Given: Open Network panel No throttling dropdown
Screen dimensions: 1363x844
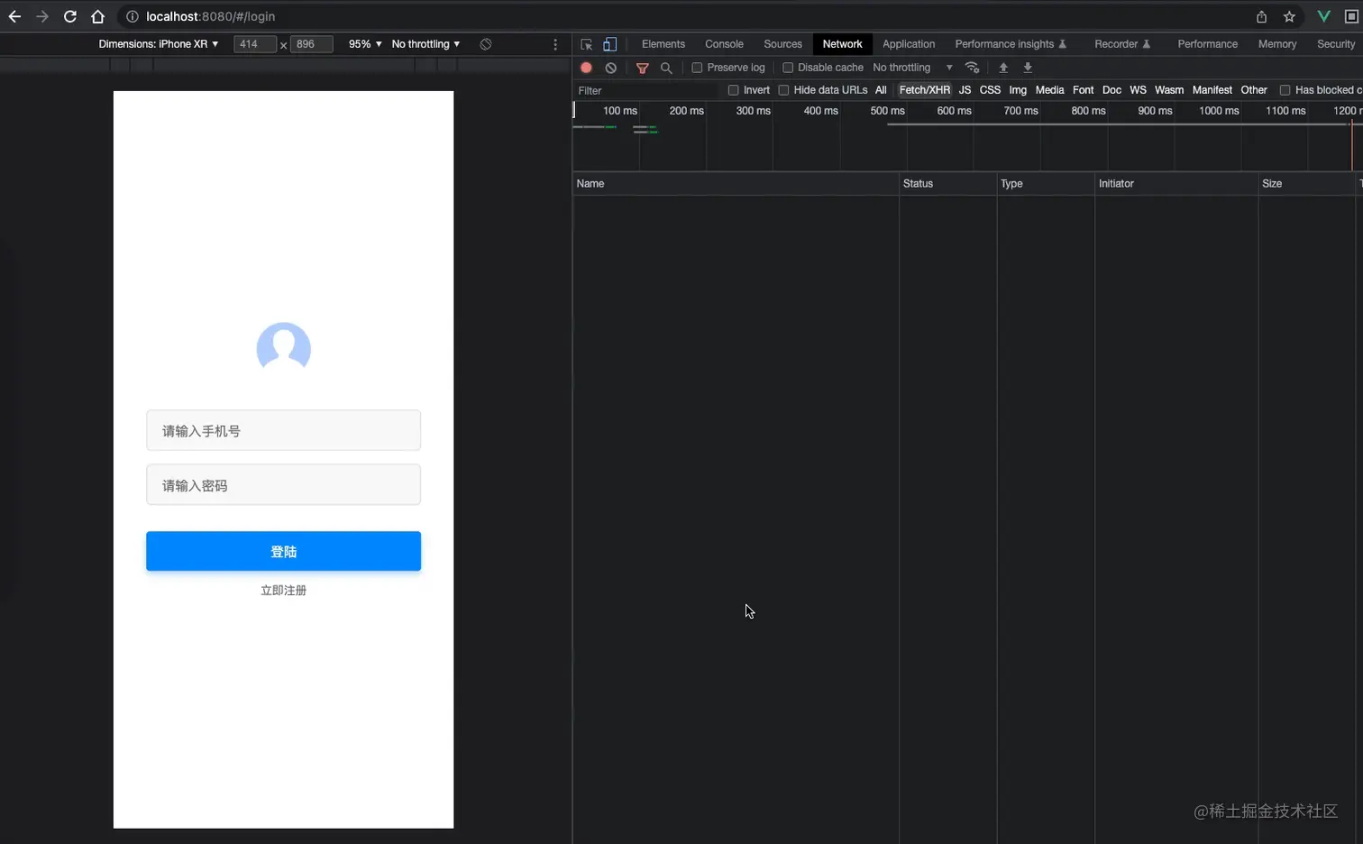Looking at the screenshot, I should pyautogui.click(x=912, y=68).
